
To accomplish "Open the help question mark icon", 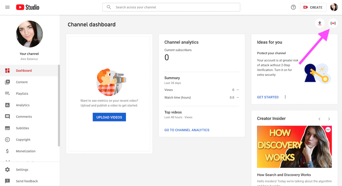I will pyautogui.click(x=293, y=7).
